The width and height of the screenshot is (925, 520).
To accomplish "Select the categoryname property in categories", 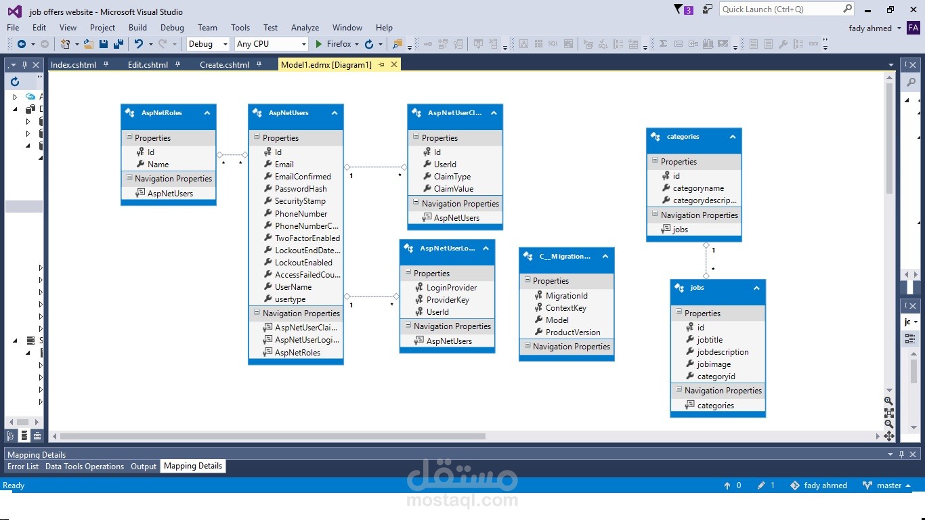I will pyautogui.click(x=698, y=188).
